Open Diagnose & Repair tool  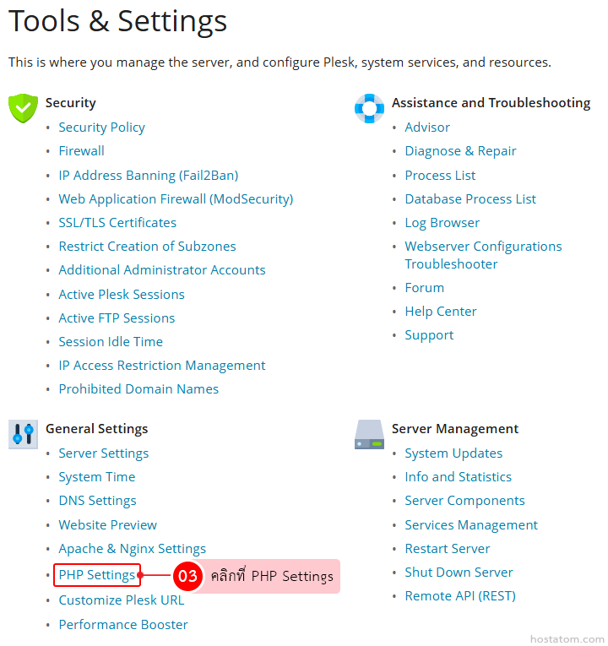460,151
